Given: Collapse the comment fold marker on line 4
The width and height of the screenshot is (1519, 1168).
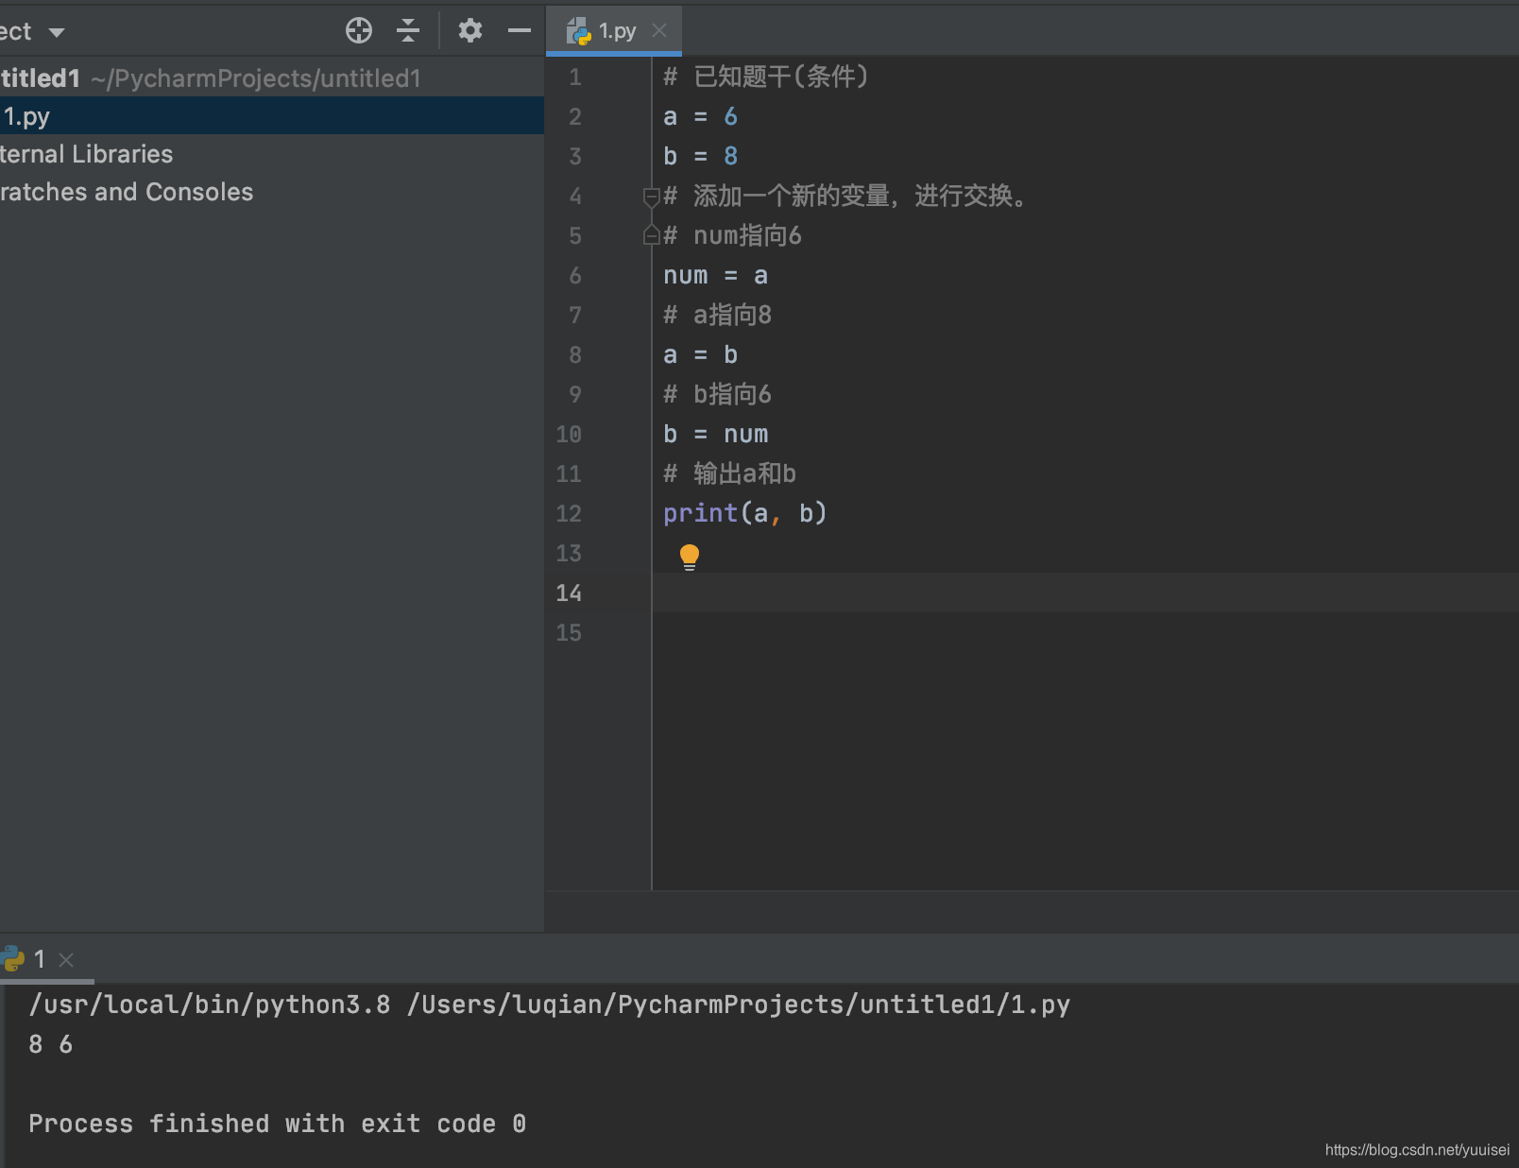Looking at the screenshot, I should point(651,197).
